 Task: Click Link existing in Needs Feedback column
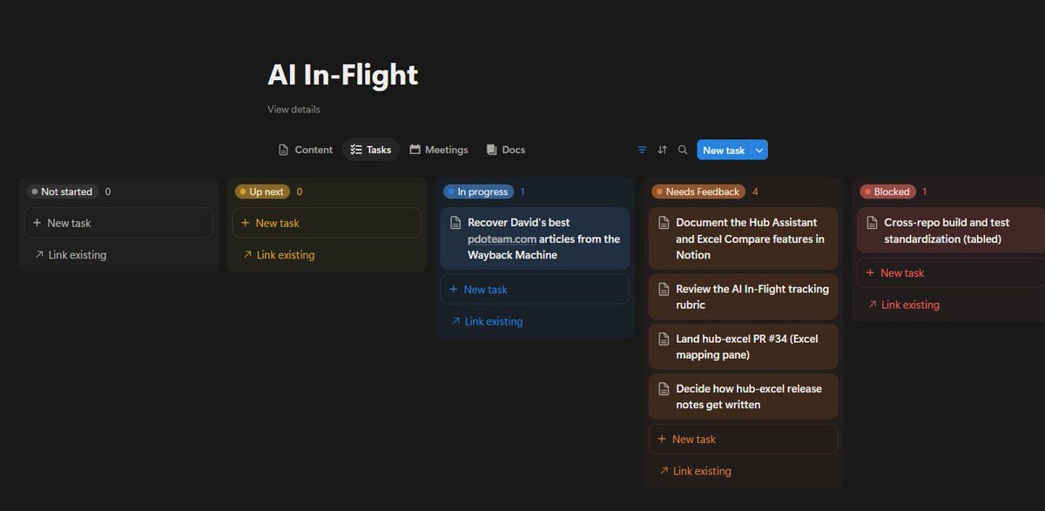(x=695, y=471)
